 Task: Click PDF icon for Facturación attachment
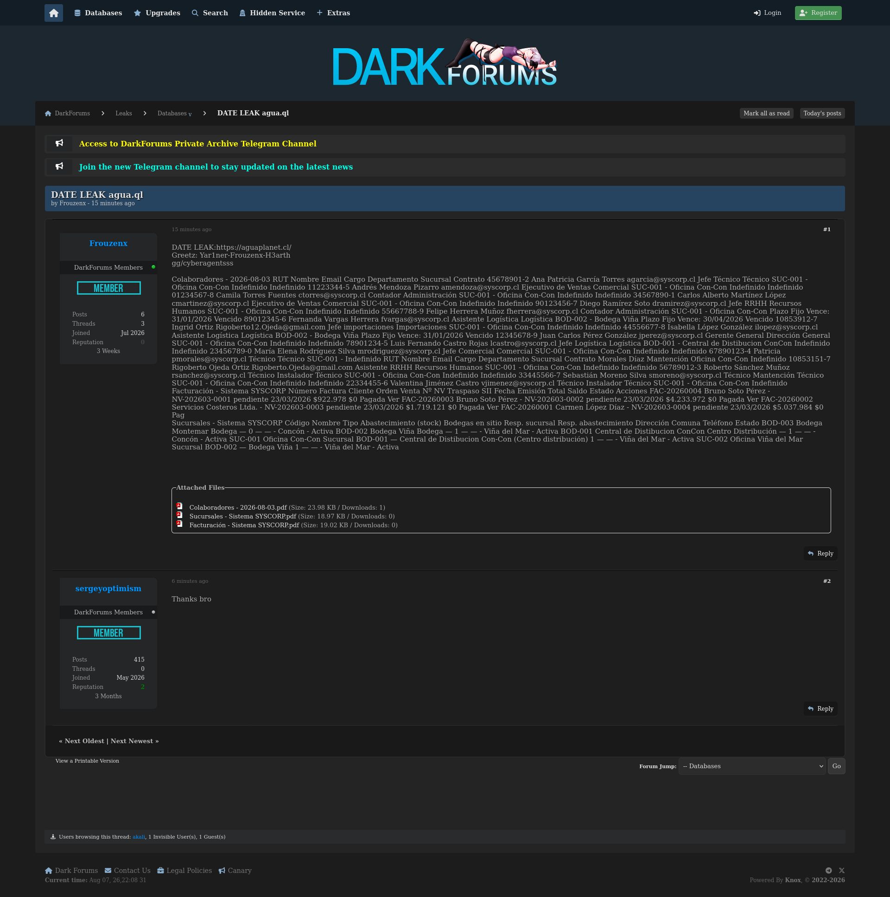point(179,524)
